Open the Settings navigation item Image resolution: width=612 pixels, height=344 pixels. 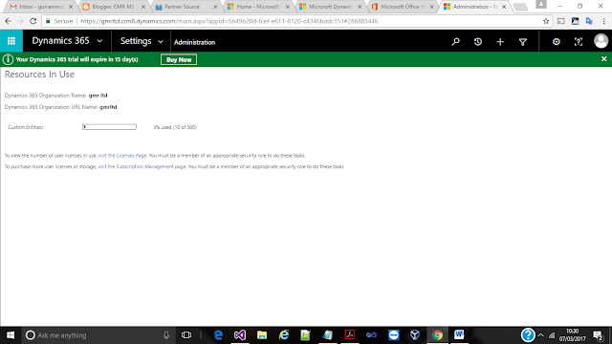coord(136,40)
